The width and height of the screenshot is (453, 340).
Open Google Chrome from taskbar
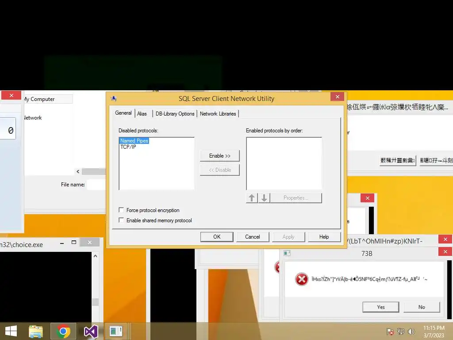63,331
